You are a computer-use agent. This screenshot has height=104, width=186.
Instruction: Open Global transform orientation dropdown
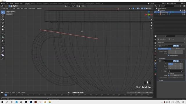pos(69,6)
